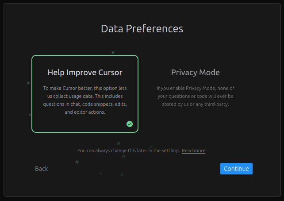
Task: Click the sparkle star beside the Back button
Action: pos(77,162)
